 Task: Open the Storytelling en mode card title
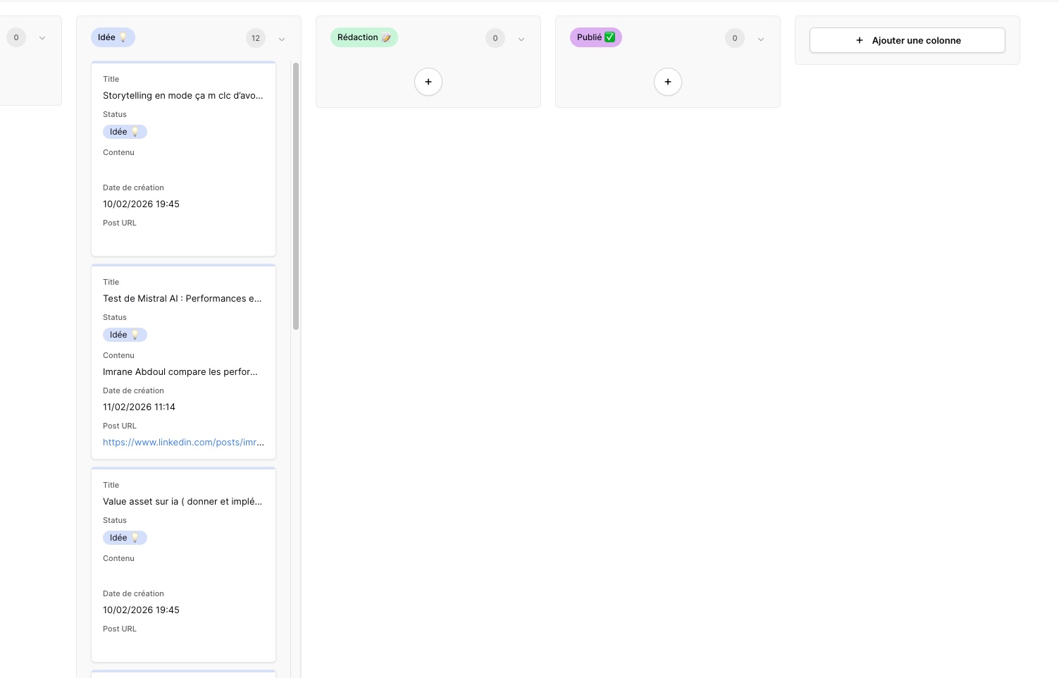click(x=182, y=96)
